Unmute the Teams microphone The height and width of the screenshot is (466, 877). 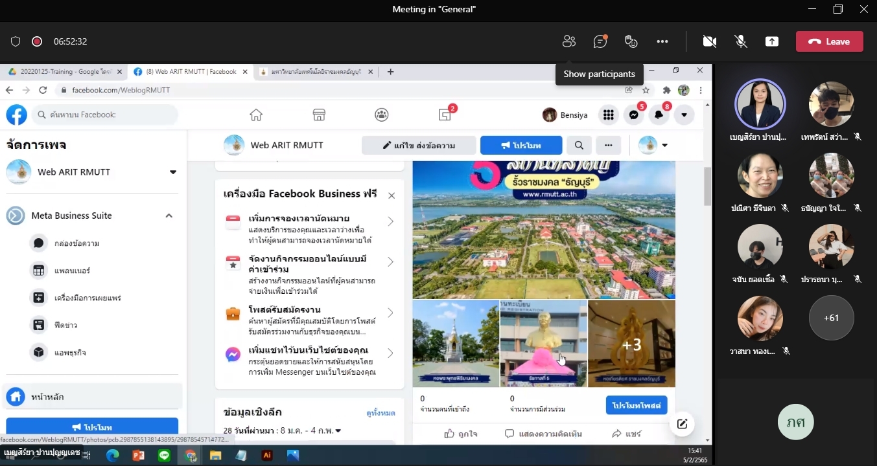[741, 41]
